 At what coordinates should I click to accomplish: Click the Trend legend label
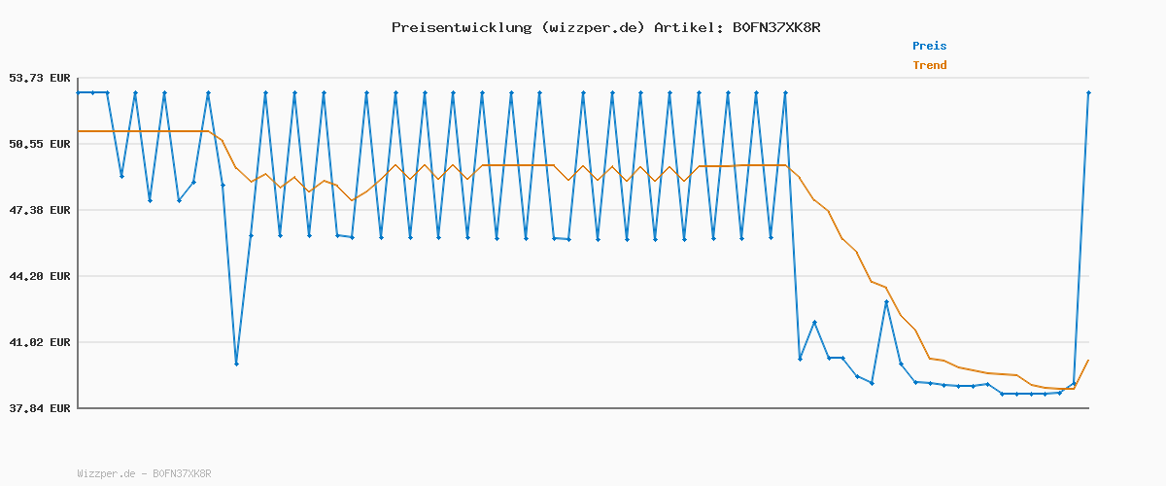click(929, 65)
